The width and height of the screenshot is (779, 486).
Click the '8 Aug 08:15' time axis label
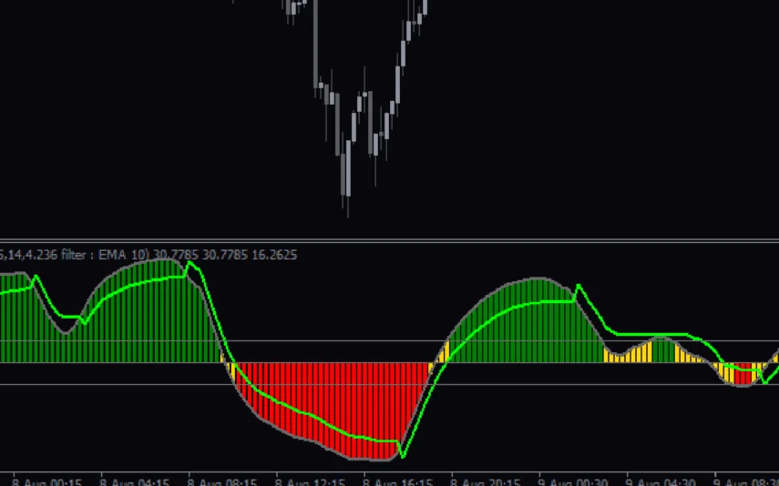pyautogui.click(x=223, y=479)
